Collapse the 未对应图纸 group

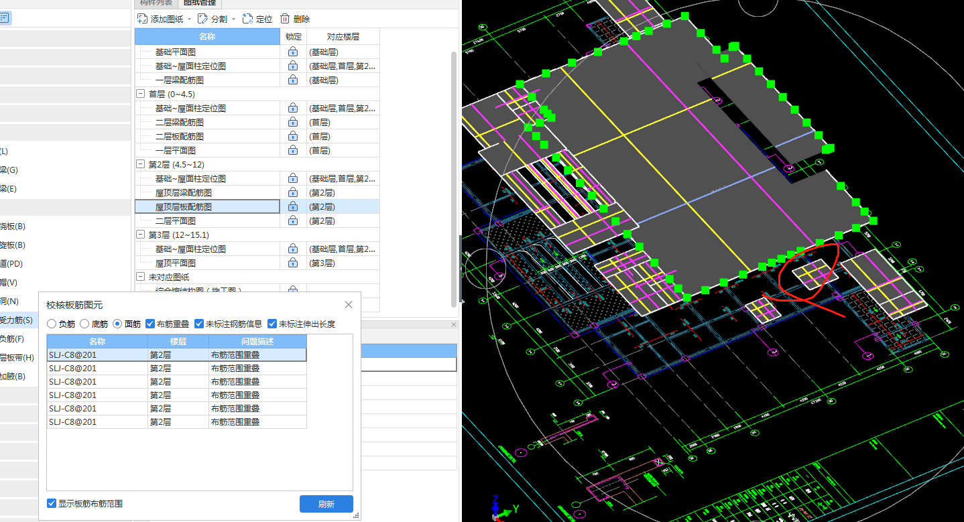coord(140,277)
